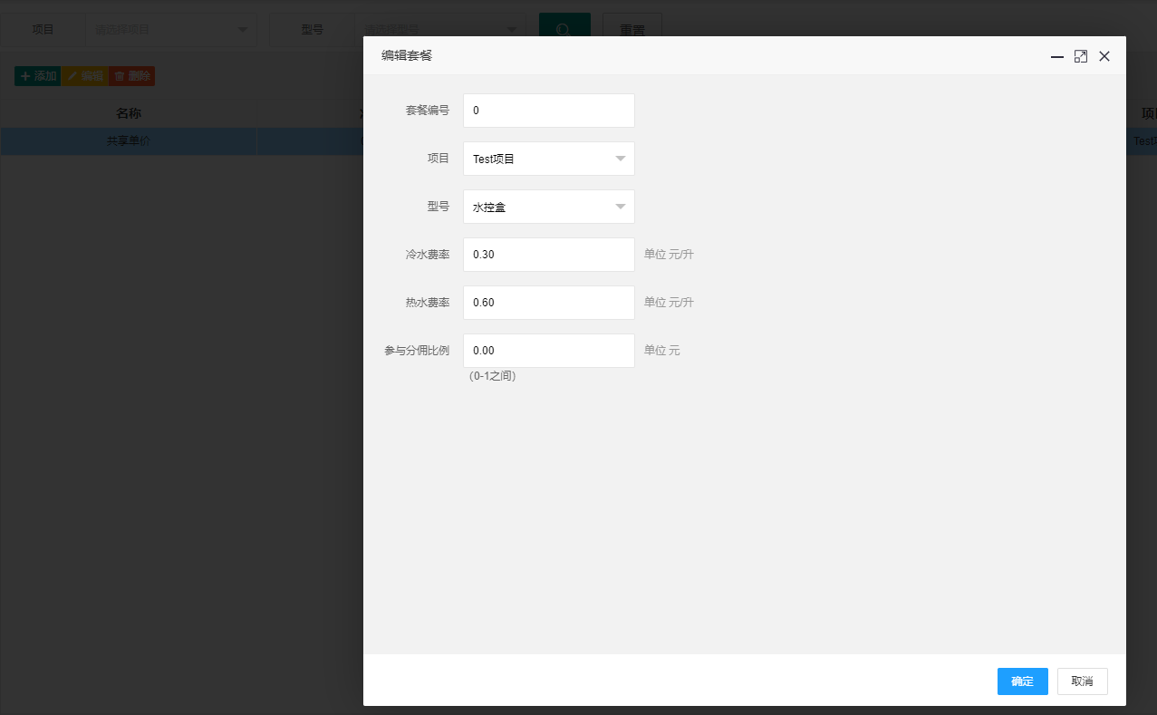Viewport: 1157px width, 715px height.
Task: Minimize the 编辑套餐 dialog
Action: coord(1056,56)
